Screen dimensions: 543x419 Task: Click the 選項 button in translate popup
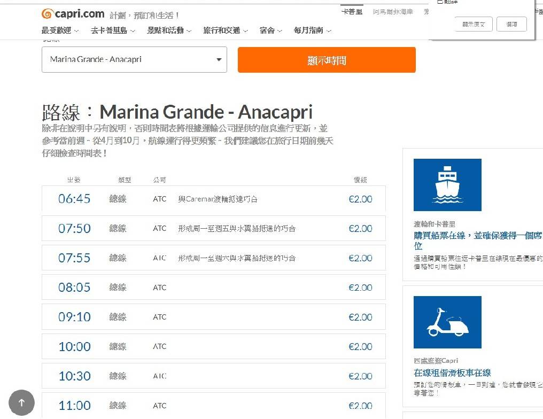point(511,25)
